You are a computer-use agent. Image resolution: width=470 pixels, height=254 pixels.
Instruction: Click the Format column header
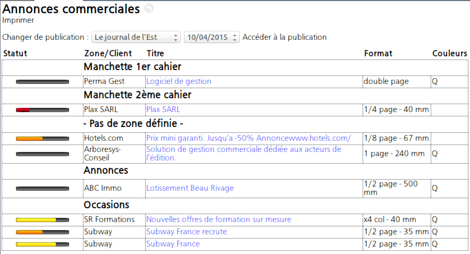(x=378, y=53)
